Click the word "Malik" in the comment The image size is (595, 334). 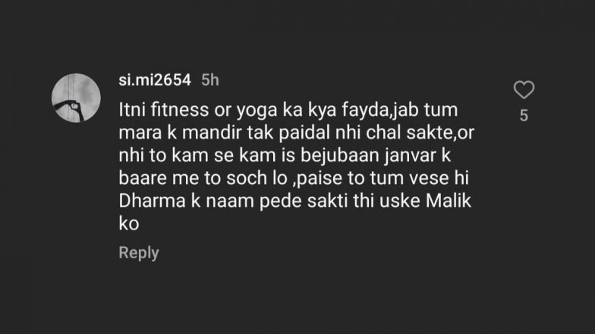(x=448, y=201)
